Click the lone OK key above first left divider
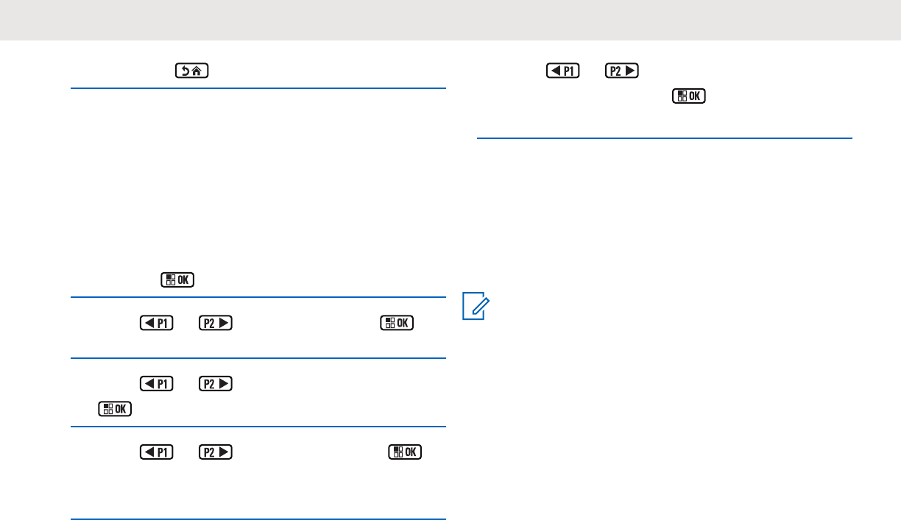Image resolution: width=901 pixels, height=520 pixels. pyautogui.click(x=177, y=280)
